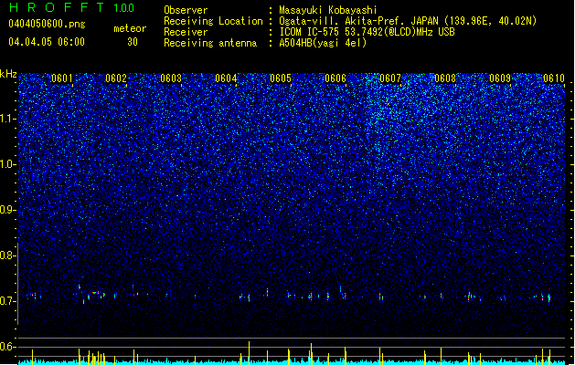Viewport: 575px width, 365px height.
Task: Click the Receiver field label
Action: tap(186, 32)
